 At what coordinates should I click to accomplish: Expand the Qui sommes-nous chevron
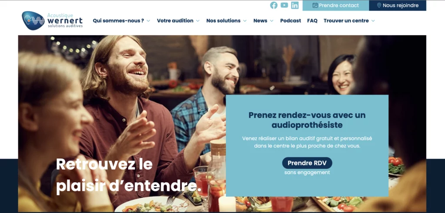pyautogui.click(x=148, y=21)
